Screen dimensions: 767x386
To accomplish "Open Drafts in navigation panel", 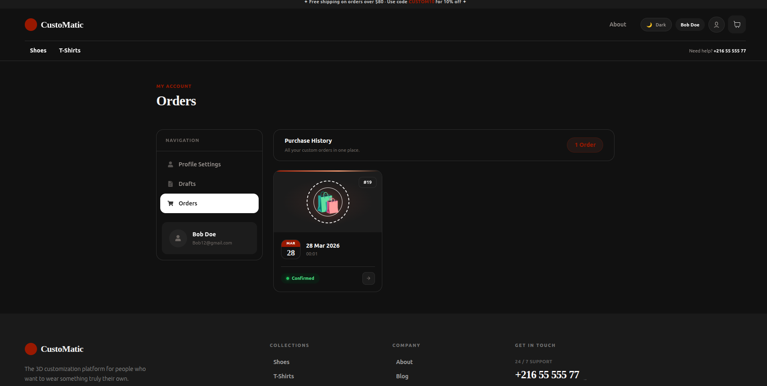I will click(x=209, y=184).
